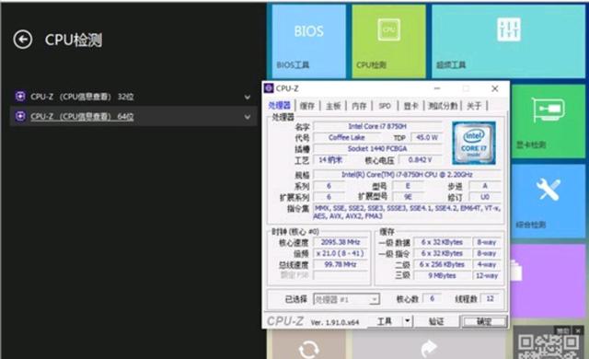Viewport: 589px width, 359px height.
Task: Close the QR code popup
Action: point(578,330)
